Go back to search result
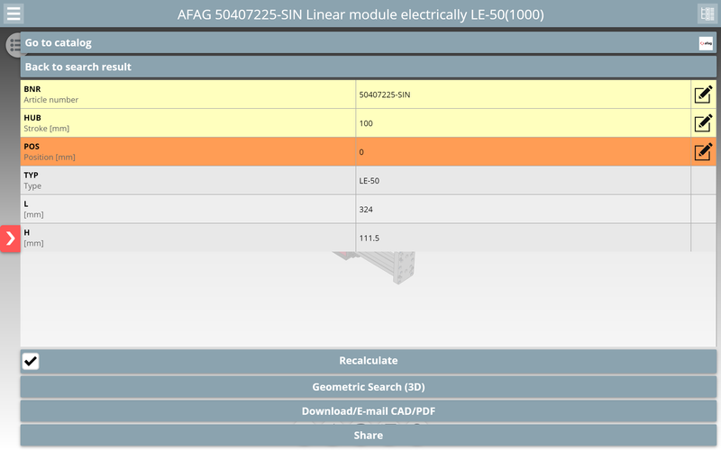Image resolution: width=721 pixels, height=450 pixels. point(369,67)
